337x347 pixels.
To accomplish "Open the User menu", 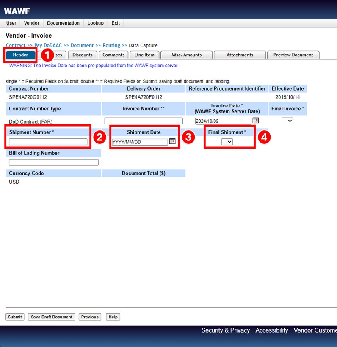I will pyautogui.click(x=11, y=23).
